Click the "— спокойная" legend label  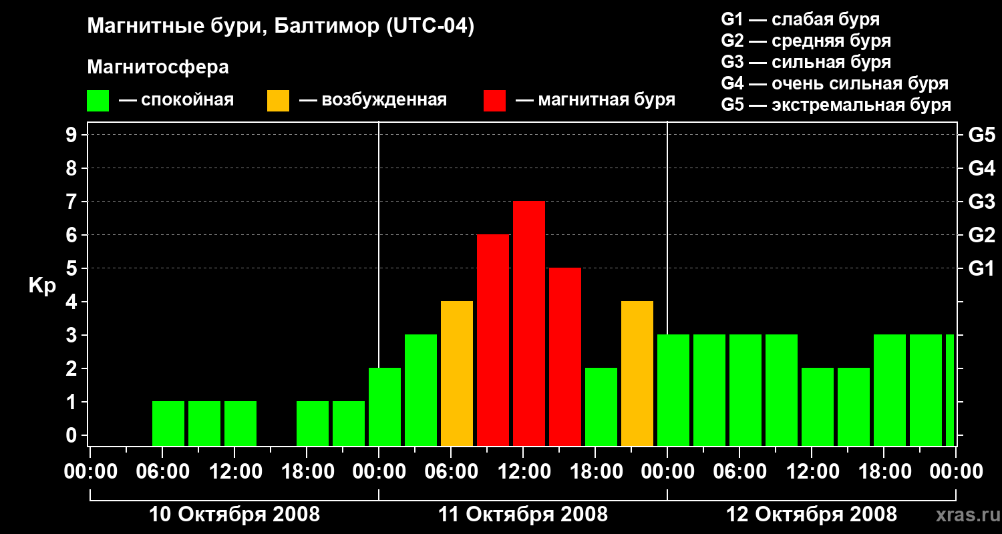point(176,100)
